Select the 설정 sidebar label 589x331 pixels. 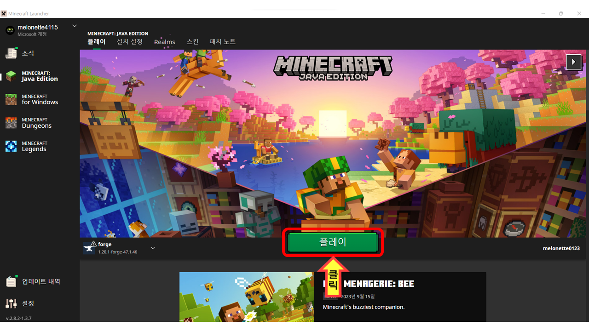(x=28, y=303)
